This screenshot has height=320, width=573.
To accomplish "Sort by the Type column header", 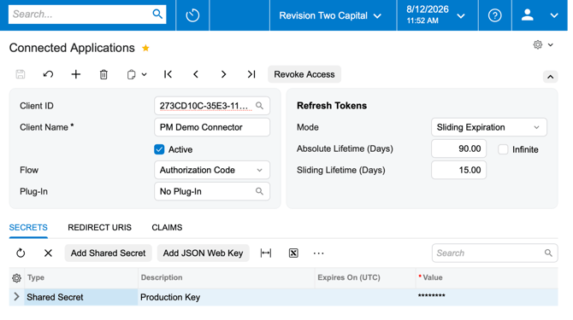I will (80, 277).
